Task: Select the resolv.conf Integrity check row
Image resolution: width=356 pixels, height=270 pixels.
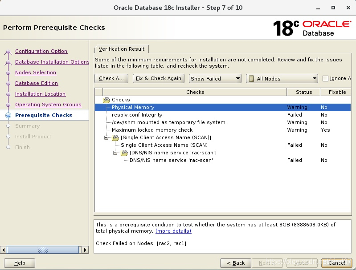Action: coord(222,115)
